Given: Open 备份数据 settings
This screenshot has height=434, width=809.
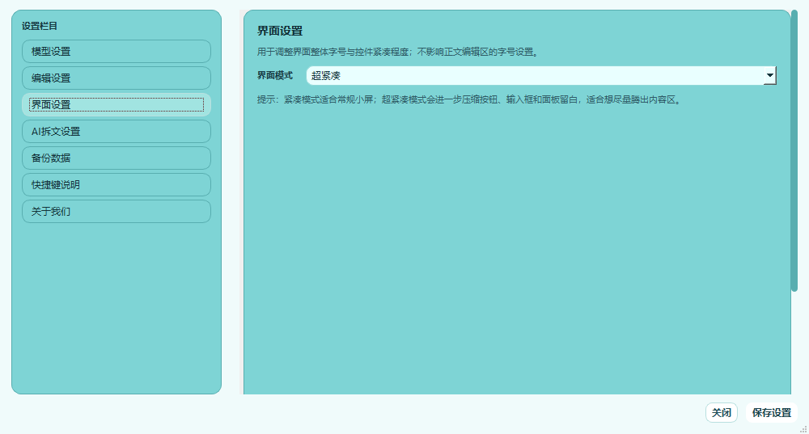Looking at the screenshot, I should coord(116,158).
